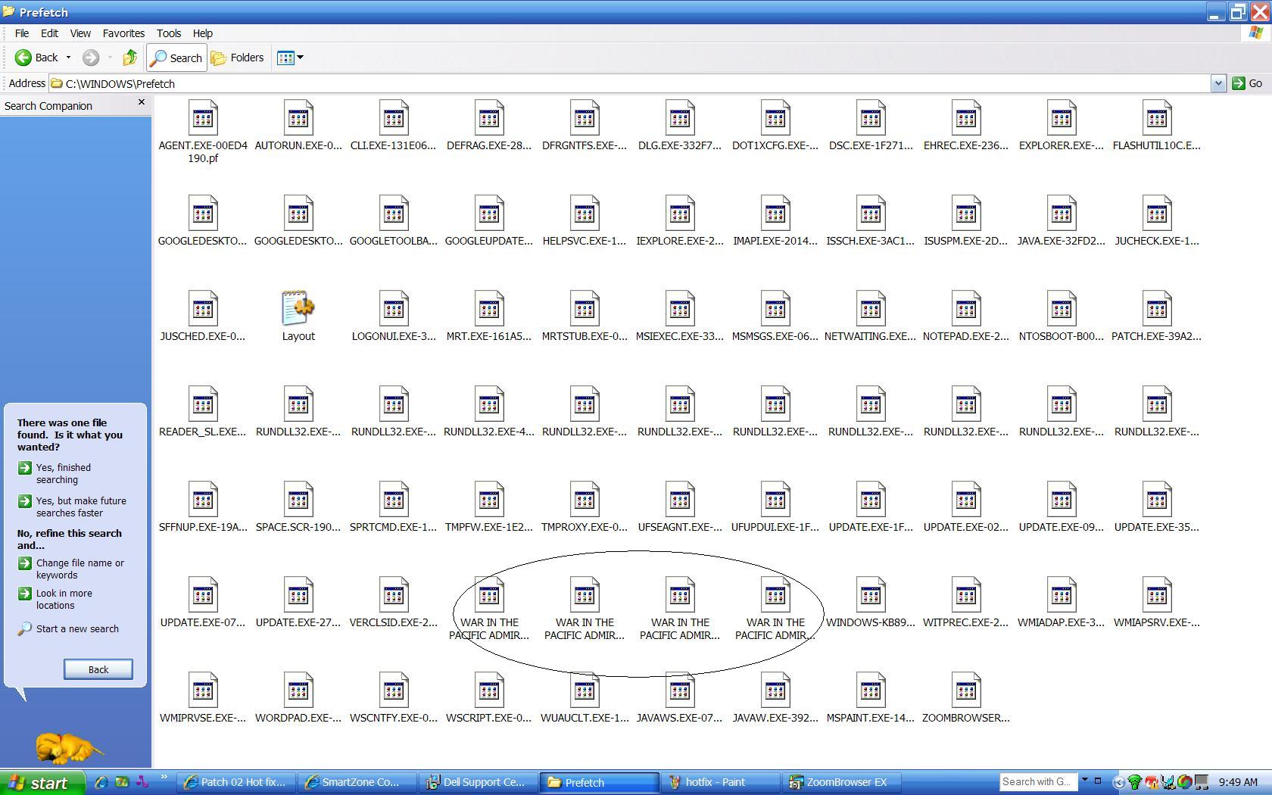The width and height of the screenshot is (1272, 795).
Task: Select the JAVA.EXE-32FD2 prefetch file
Action: coord(1062,222)
